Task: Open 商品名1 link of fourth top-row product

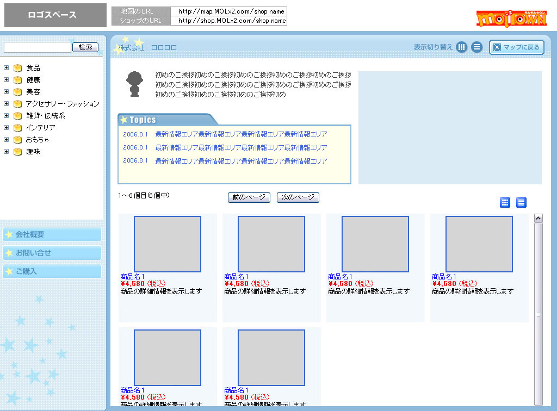Action: click(444, 277)
